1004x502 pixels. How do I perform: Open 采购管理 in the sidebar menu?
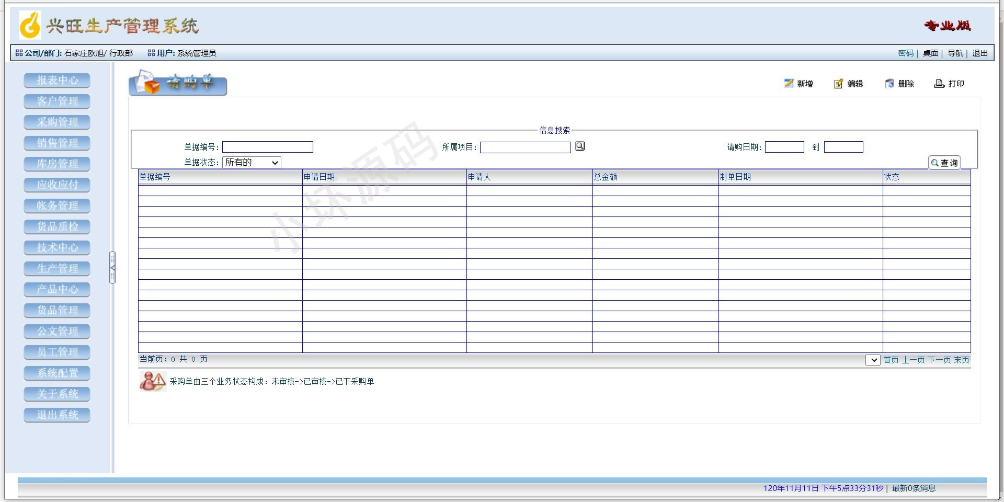(57, 122)
